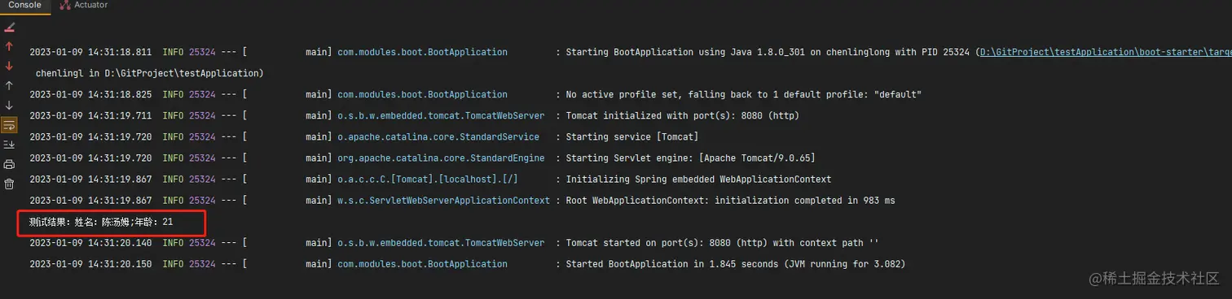
Task: Click the ServletWebServerApplicationContext logger name
Action: tap(443, 200)
